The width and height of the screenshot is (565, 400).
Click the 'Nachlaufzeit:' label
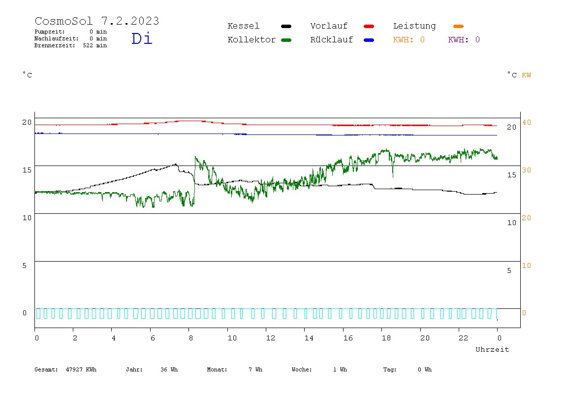coord(57,38)
